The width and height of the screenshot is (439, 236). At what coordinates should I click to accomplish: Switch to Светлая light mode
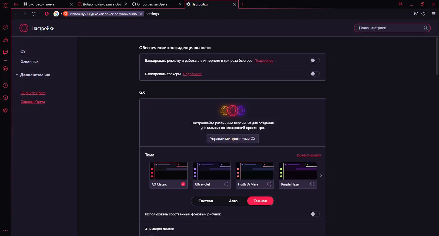[206, 201]
